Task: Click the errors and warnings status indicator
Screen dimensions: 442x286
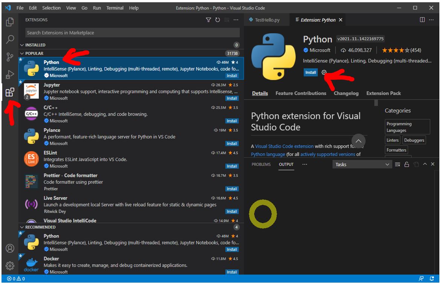Action: 16,279
